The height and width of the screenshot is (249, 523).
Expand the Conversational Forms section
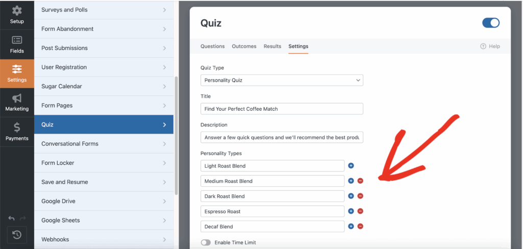[x=104, y=144]
